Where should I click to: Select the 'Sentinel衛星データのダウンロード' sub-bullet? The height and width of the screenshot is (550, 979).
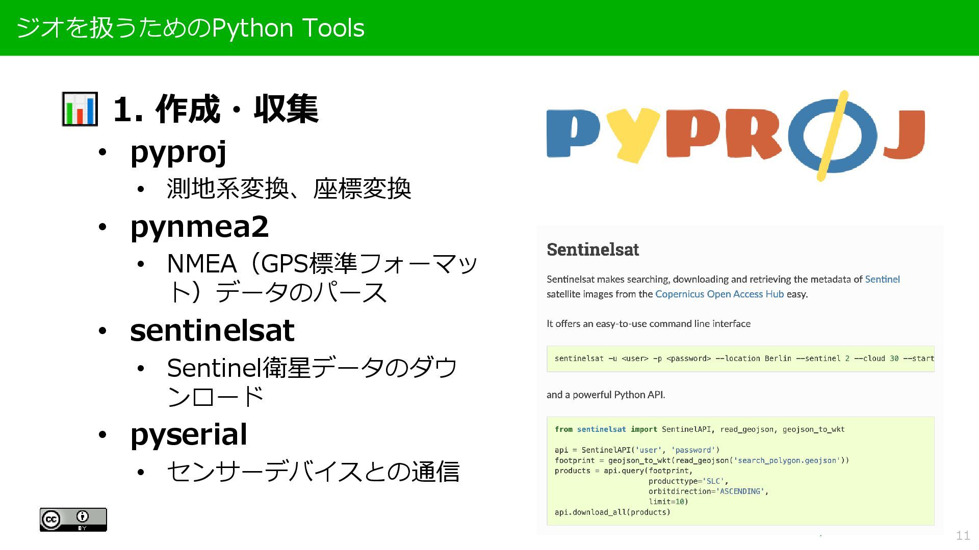[313, 382]
